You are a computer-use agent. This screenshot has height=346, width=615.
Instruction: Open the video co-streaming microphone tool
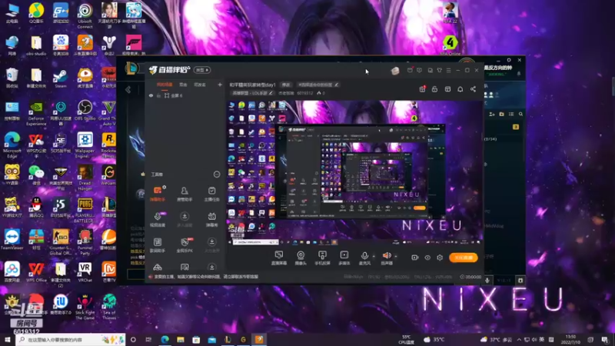[158, 220]
